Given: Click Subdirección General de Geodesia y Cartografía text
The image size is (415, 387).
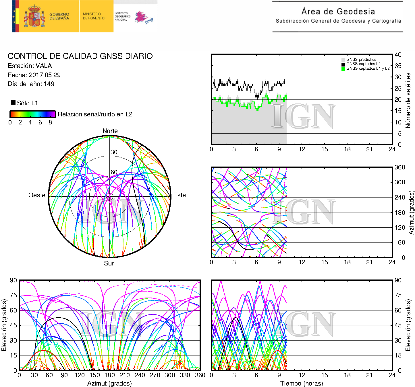Looking at the screenshot, I should coord(338,21).
